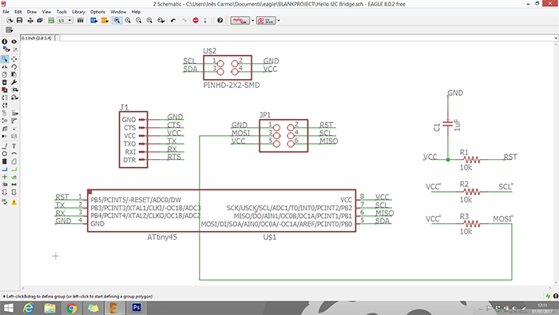
Task: Open the Window menu
Action: tap(118, 12)
